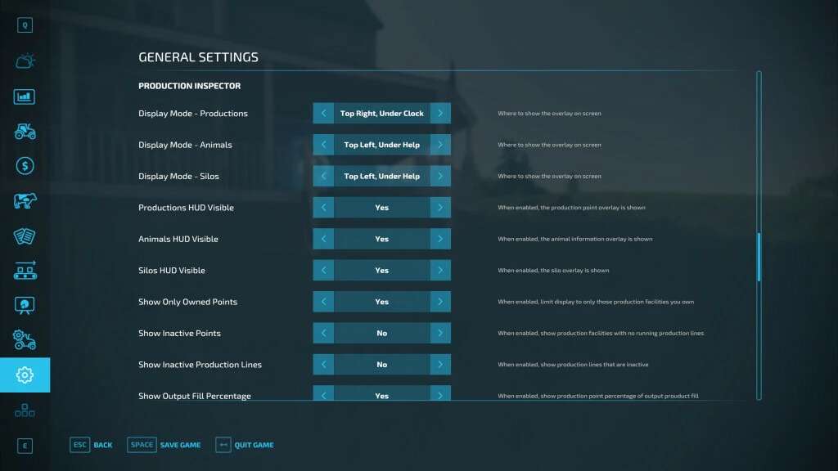
Task: Switch to vehicle settings gear-tractor tab
Action: [x=25, y=340]
